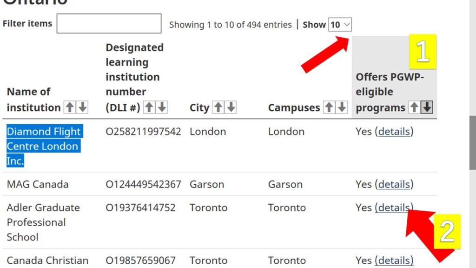
Task: Click highlighted Diamond Flight Centre London name
Action: [x=44, y=146]
